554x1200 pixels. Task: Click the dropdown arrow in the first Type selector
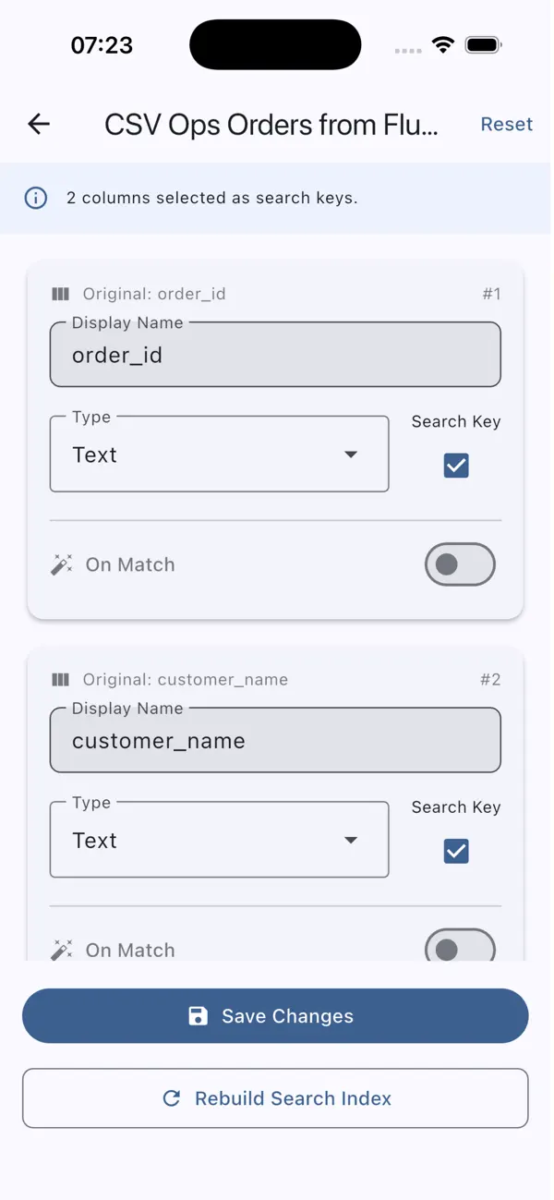coord(351,455)
